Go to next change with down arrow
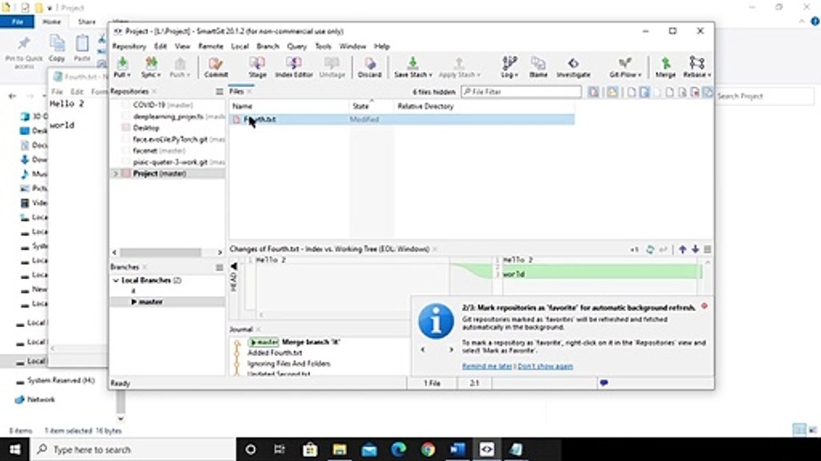This screenshot has height=461, width=821. [x=695, y=249]
